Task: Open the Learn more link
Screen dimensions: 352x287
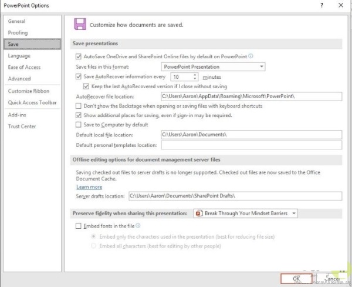Action: (x=89, y=187)
